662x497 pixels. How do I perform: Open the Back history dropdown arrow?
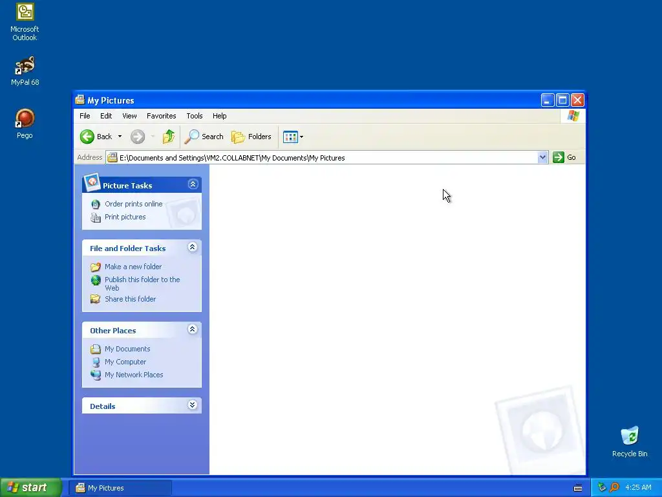(120, 137)
